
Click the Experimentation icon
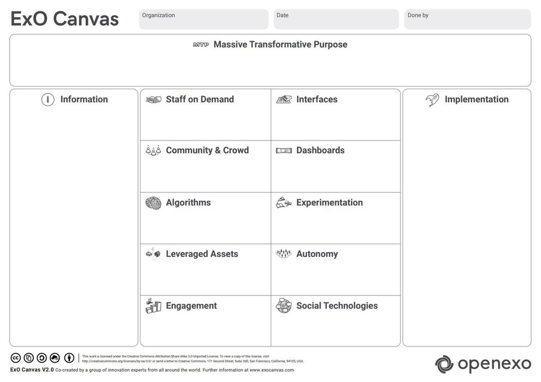[284, 203]
